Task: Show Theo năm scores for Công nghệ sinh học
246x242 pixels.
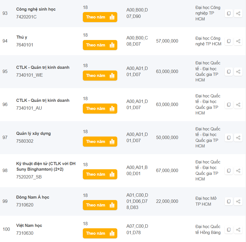Action: 100,17
